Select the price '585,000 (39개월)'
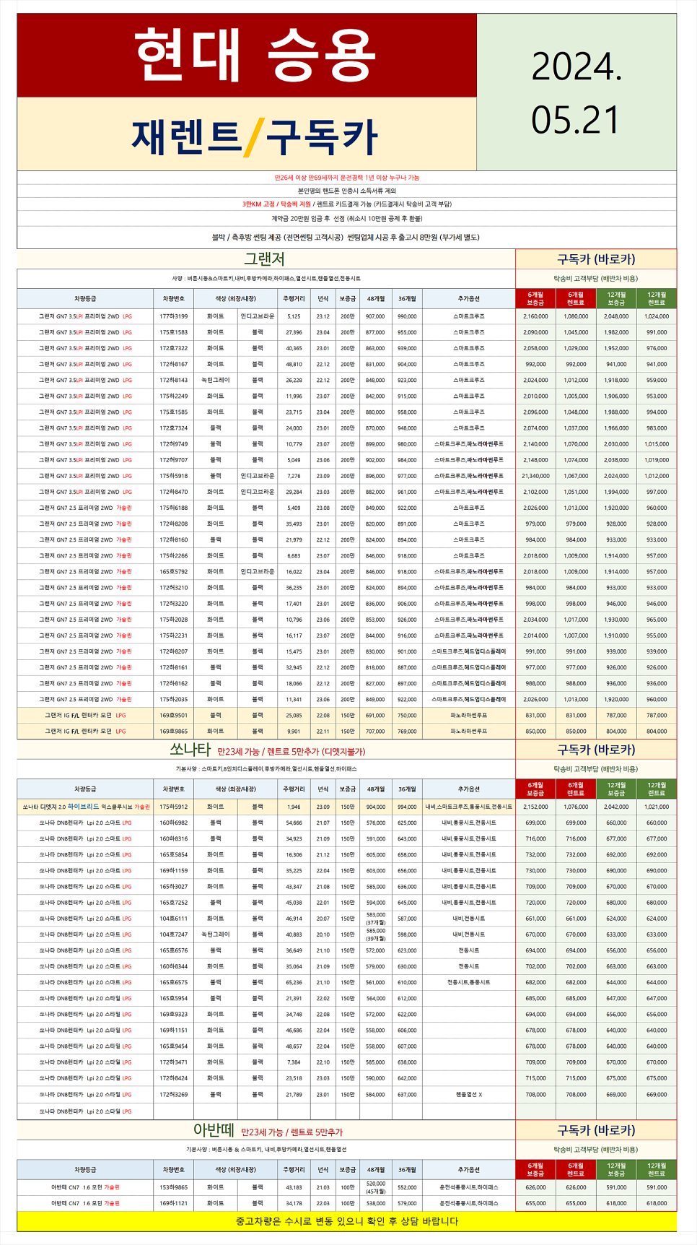Screen dimensions: 697x1245 375,934
